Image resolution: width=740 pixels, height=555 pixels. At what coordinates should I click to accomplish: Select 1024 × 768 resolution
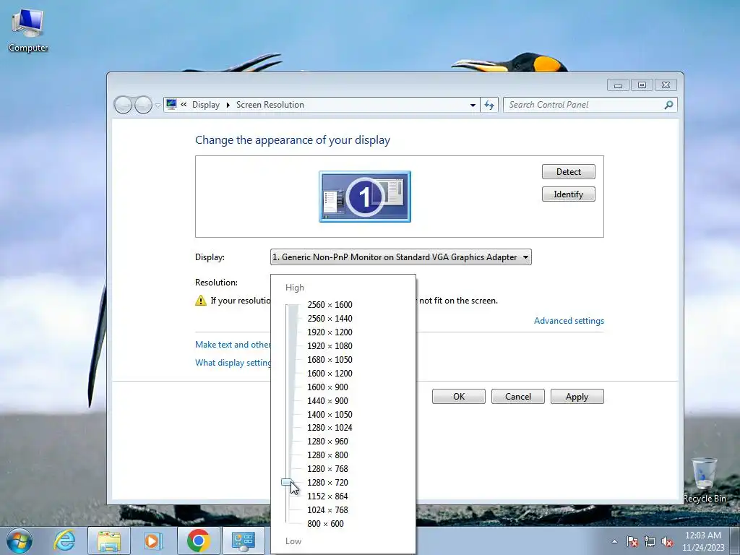(x=327, y=509)
